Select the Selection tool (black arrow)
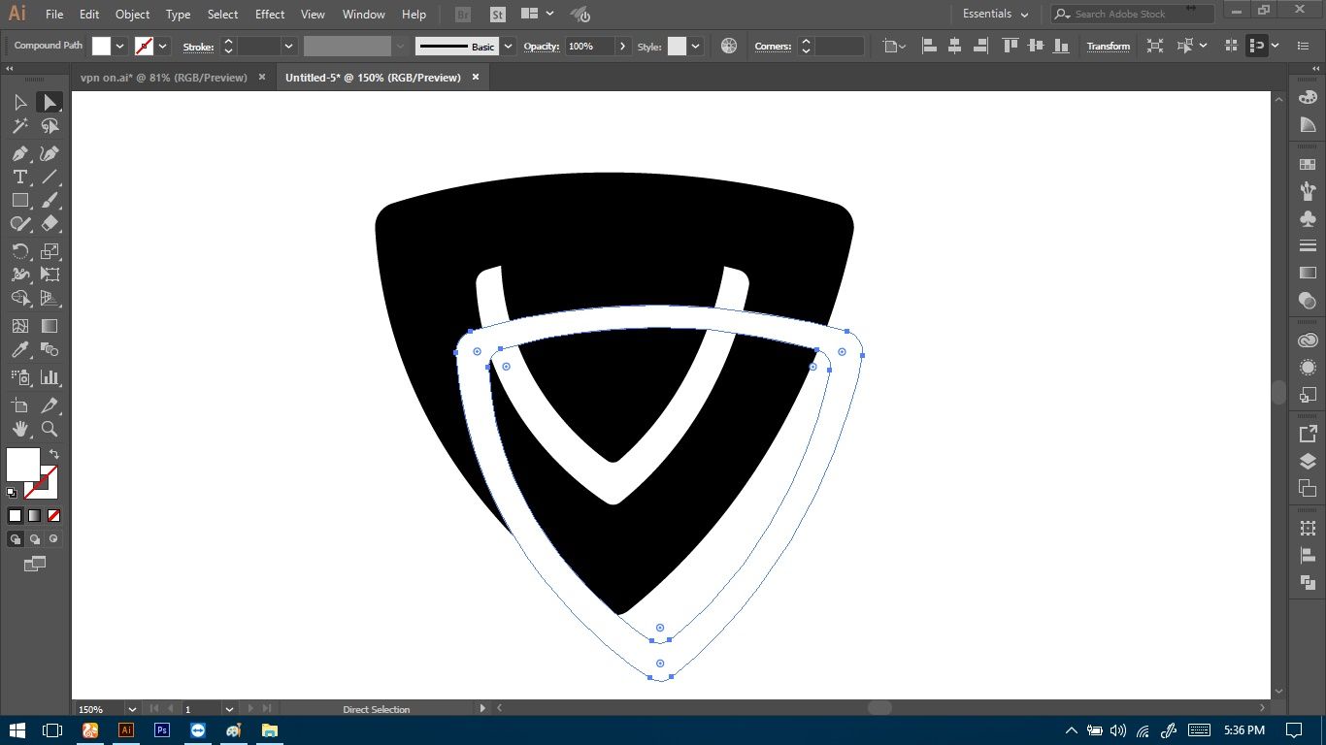Viewport: 1326px width, 745px height. pyautogui.click(x=19, y=102)
